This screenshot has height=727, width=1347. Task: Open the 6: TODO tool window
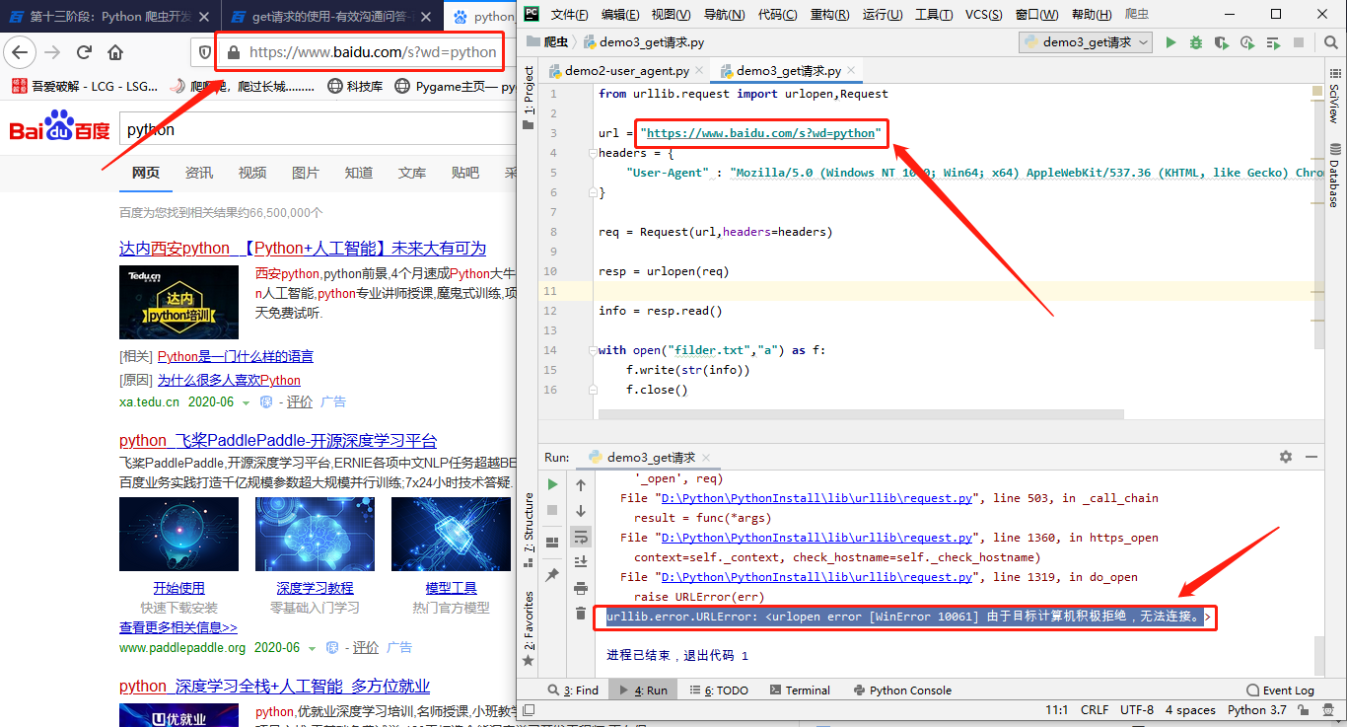(x=719, y=691)
